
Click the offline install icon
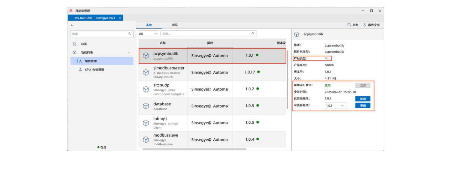365,25
